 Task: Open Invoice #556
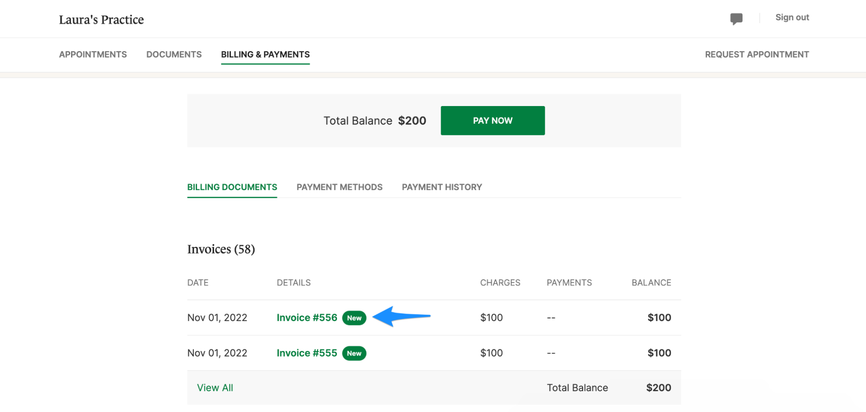point(307,317)
